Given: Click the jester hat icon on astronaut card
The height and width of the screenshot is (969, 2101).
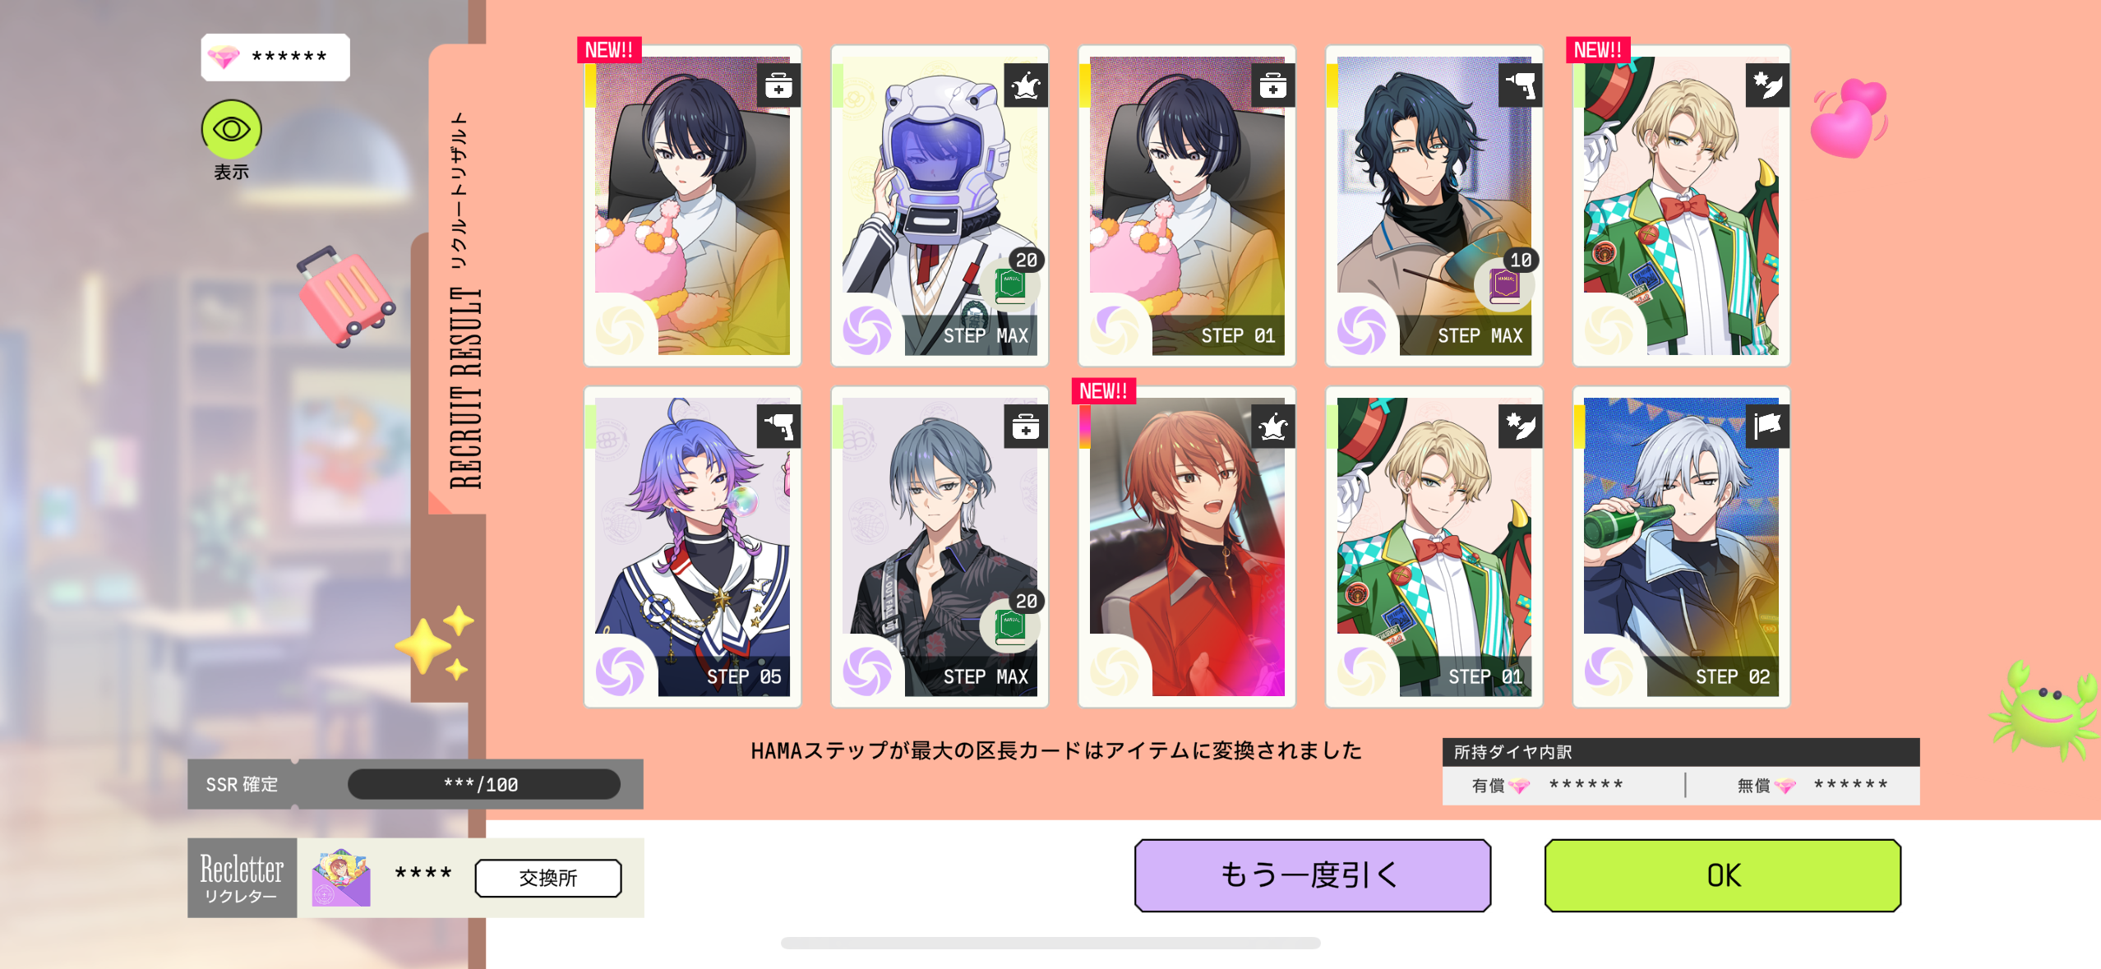Looking at the screenshot, I should pyautogui.click(x=1026, y=85).
